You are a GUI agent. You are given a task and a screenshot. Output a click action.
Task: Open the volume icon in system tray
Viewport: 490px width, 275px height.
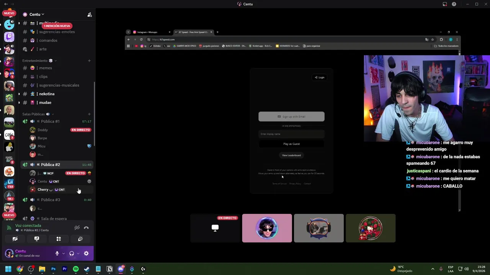pos(466,269)
